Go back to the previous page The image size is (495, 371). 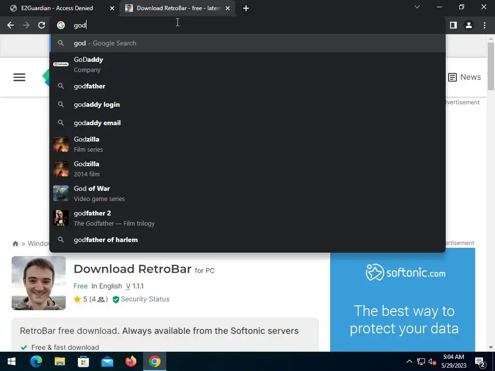(11, 25)
